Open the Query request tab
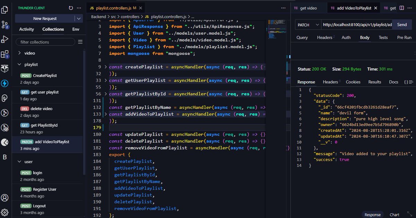 point(302,37)
